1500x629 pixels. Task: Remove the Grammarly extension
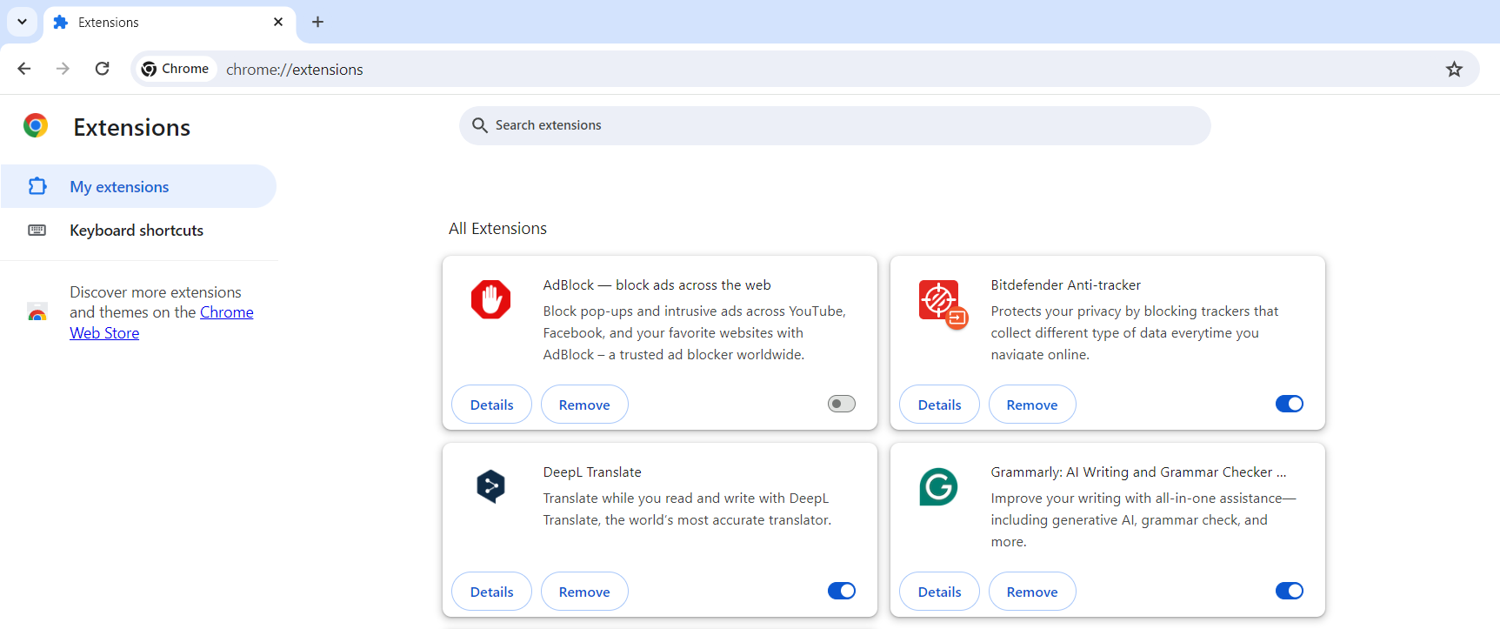coord(1031,592)
